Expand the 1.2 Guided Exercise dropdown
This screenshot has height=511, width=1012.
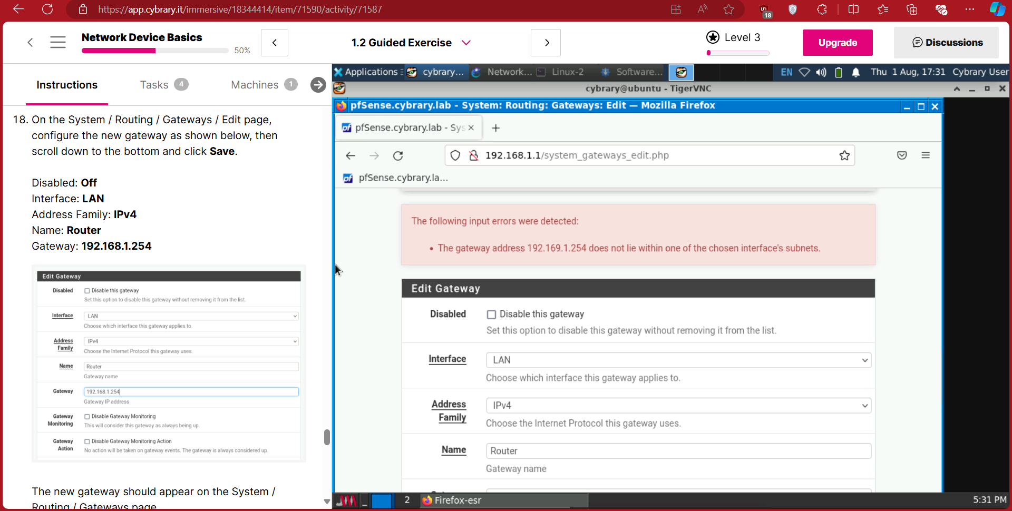(x=466, y=43)
